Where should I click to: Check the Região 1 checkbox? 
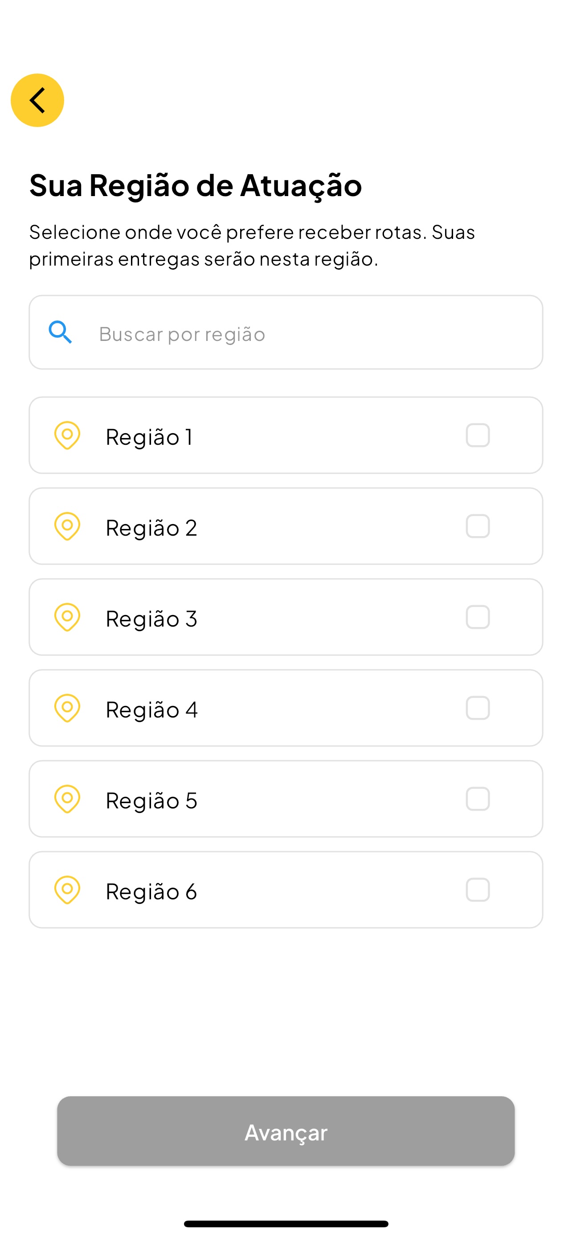point(478,435)
